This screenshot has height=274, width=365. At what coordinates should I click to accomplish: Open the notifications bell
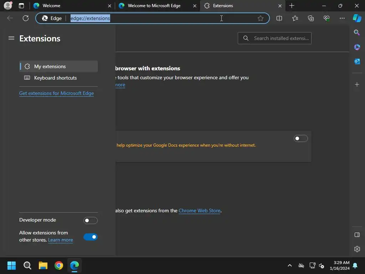(355, 265)
